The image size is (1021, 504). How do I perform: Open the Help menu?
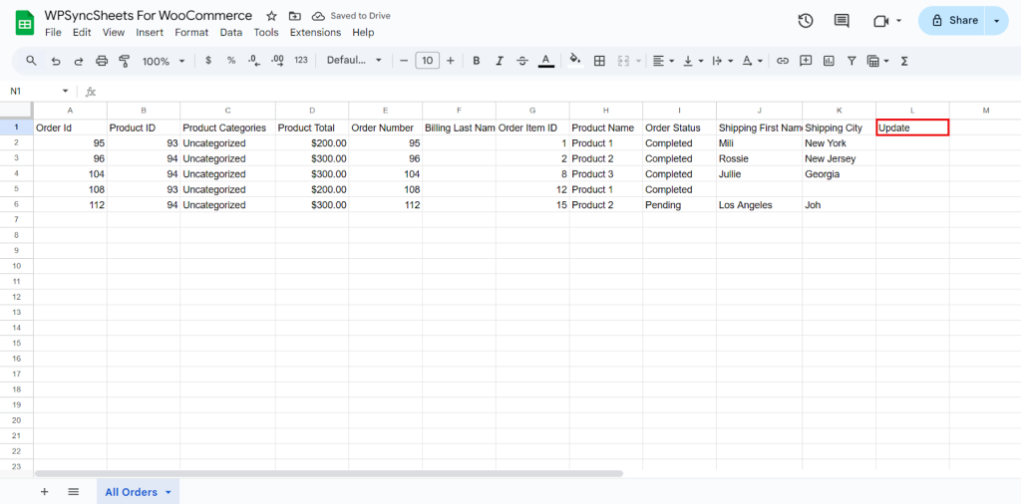pos(363,32)
